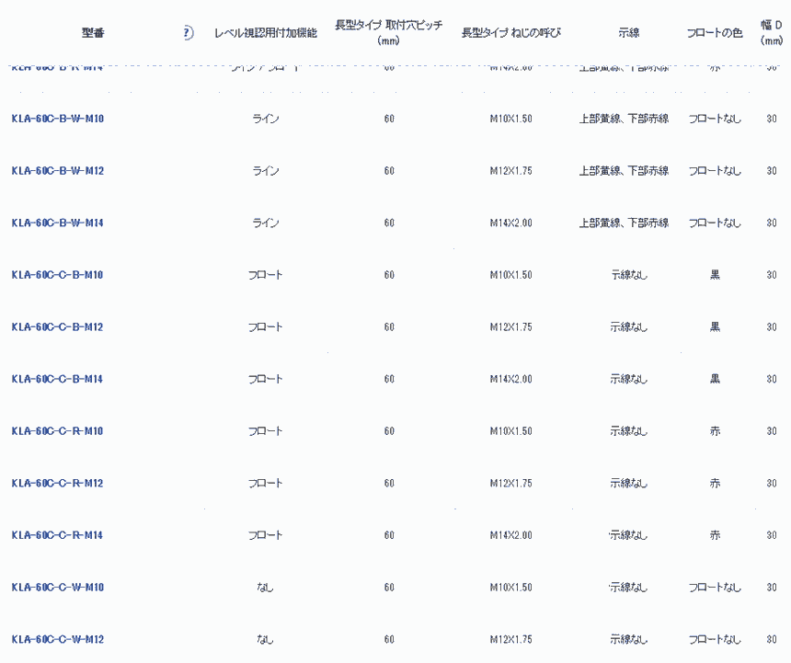Open part number KLA-60C-B-W-M10
This screenshot has height=663, width=791.
pyautogui.click(x=57, y=119)
